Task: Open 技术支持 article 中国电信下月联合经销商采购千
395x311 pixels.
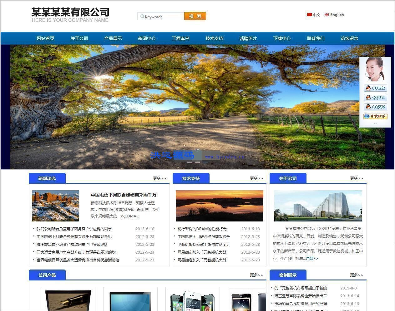Action: click(204, 237)
